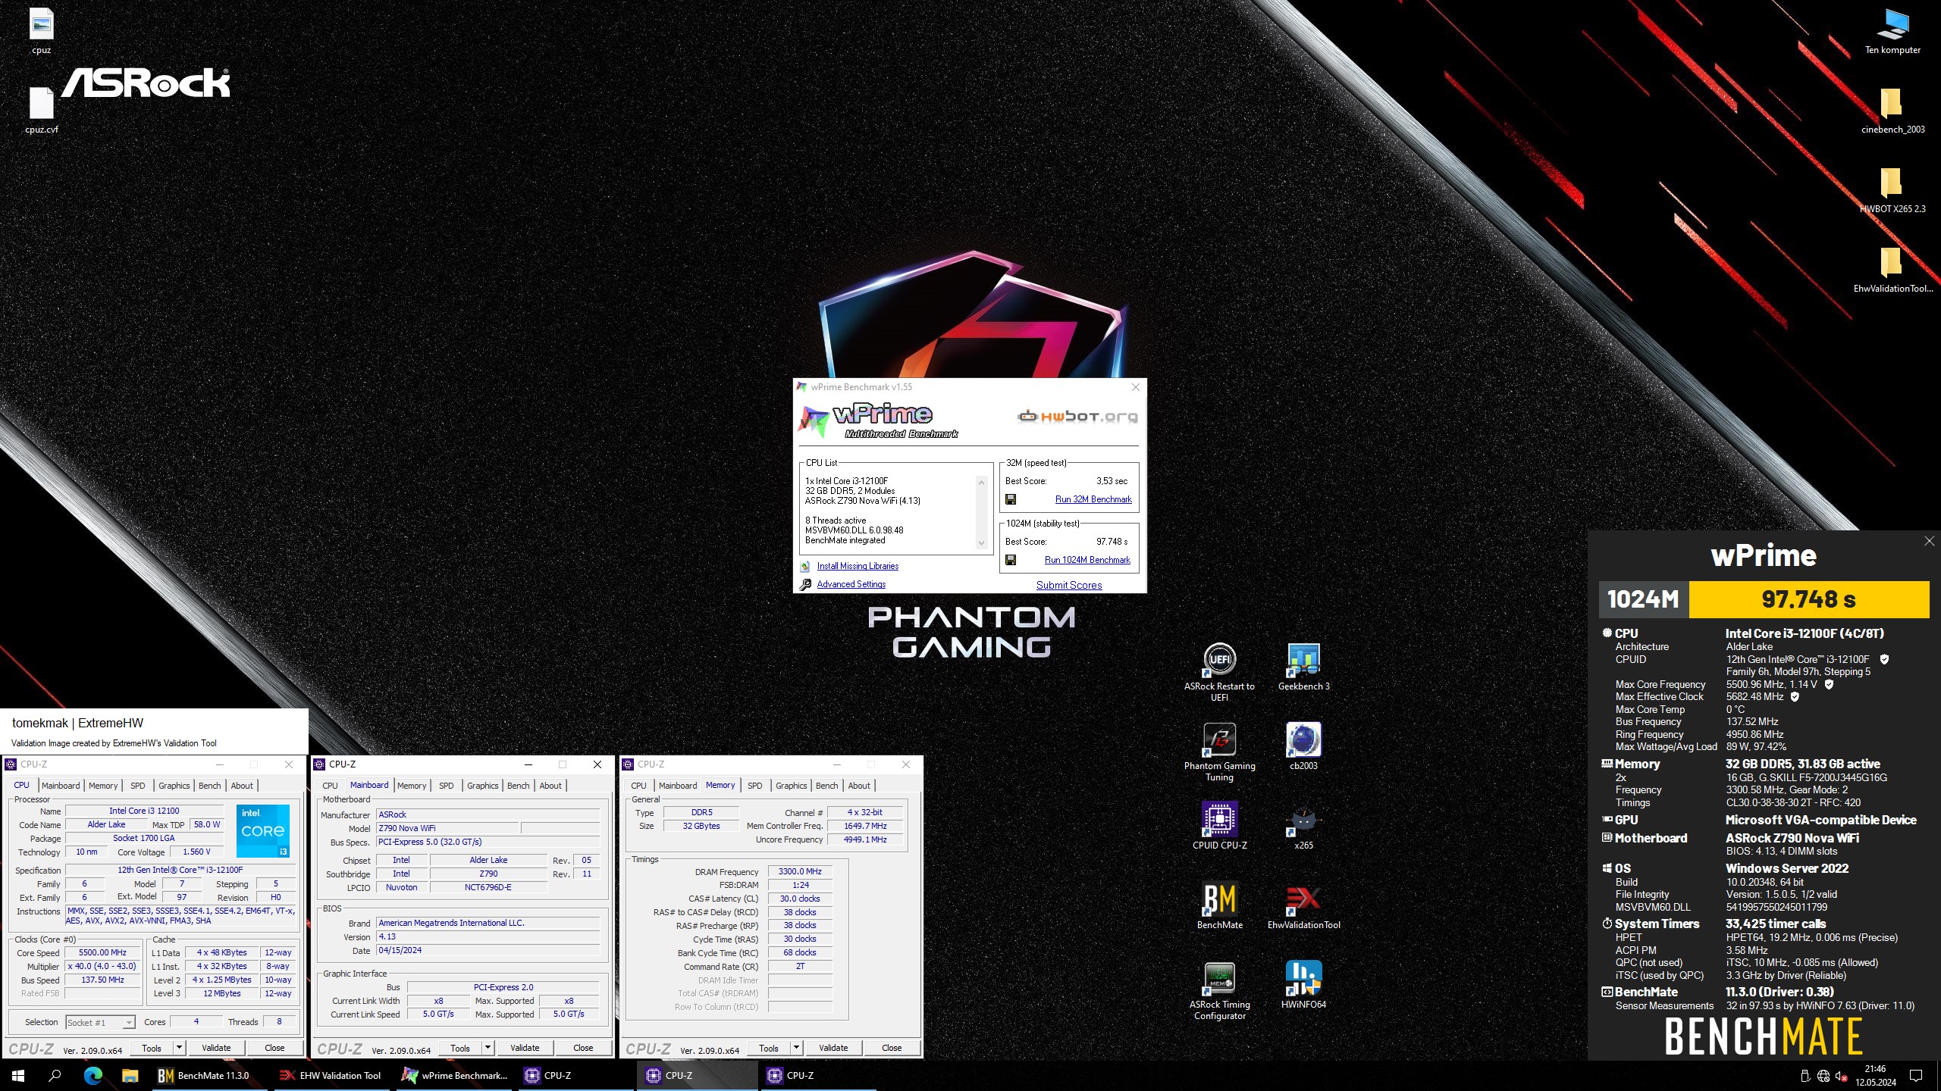
Task: Click Tools button in first CPU-Z window
Action: (x=152, y=1048)
